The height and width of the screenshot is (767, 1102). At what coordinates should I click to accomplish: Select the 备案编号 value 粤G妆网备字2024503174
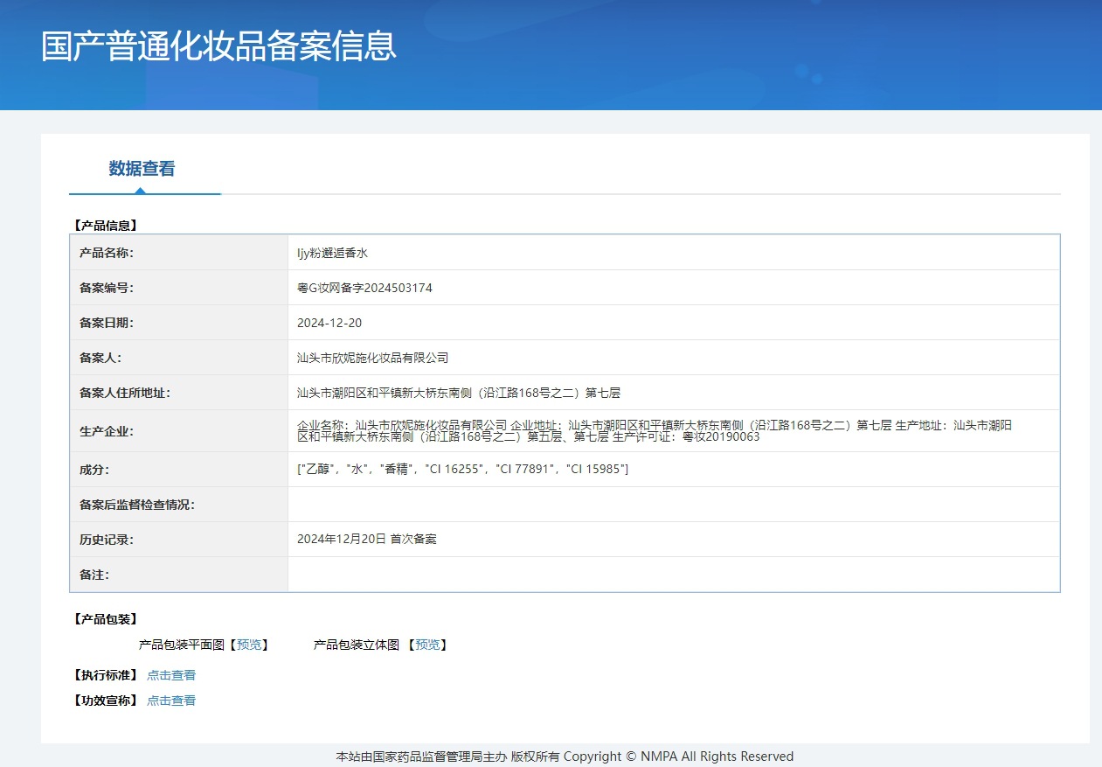(x=364, y=288)
